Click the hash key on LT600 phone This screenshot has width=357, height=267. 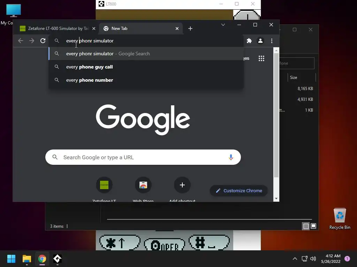tap(209, 242)
